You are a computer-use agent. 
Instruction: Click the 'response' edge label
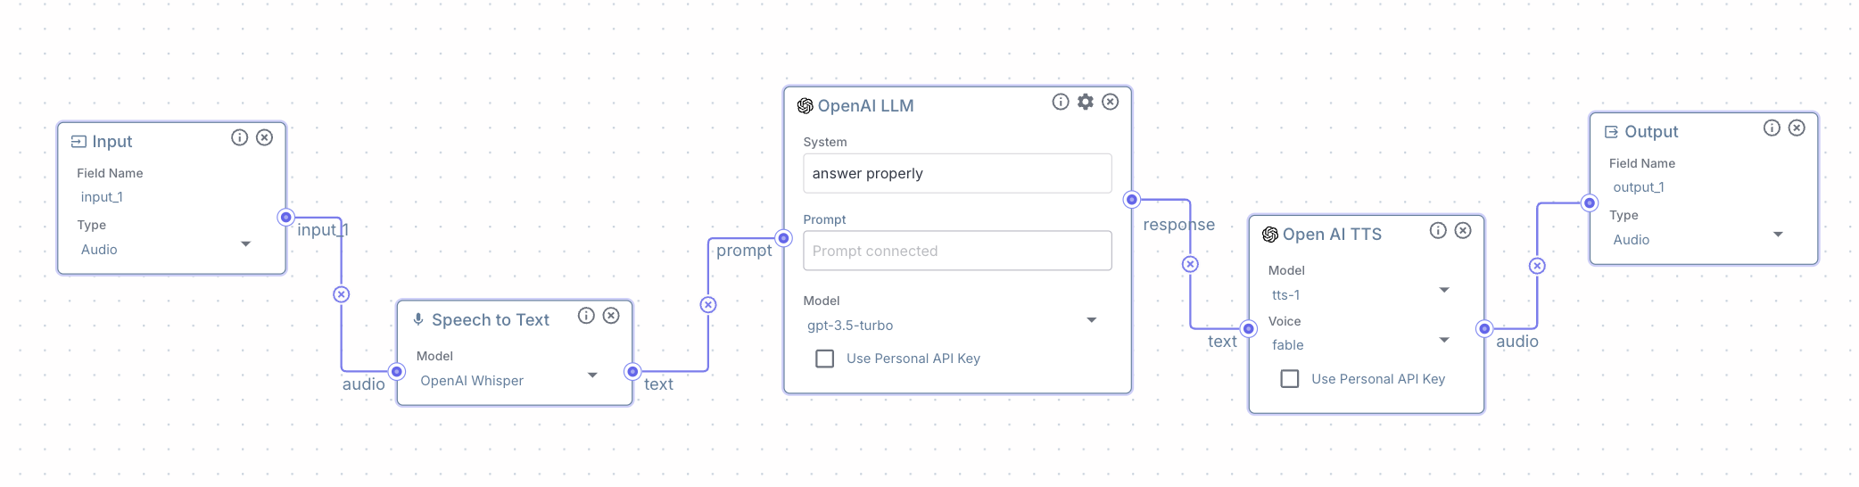(x=1178, y=225)
